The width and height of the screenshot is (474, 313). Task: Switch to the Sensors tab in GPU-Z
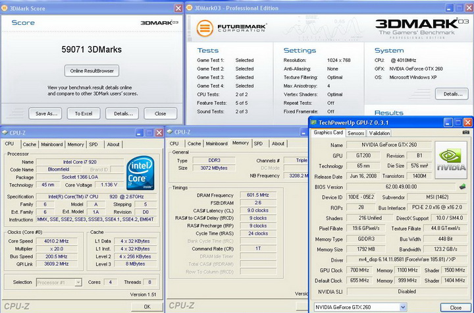(x=355, y=133)
